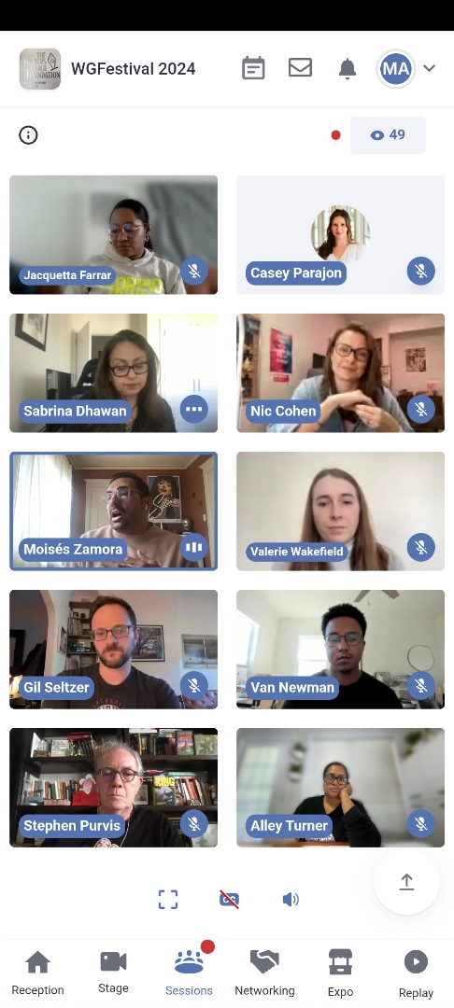Select Casey Parajon's video tile
This screenshot has height=1008, width=454.
coord(340,234)
